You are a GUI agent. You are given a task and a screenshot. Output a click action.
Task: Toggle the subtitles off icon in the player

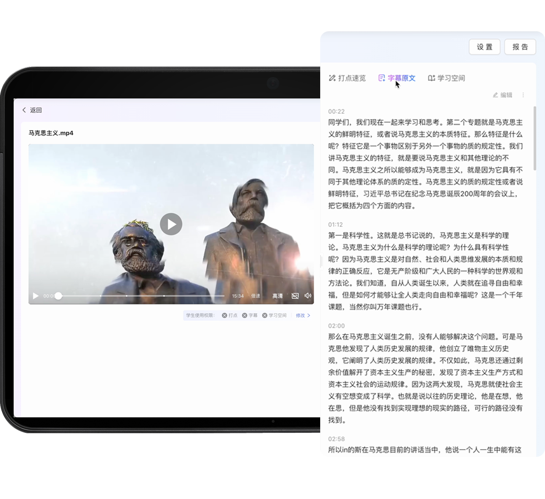click(295, 296)
